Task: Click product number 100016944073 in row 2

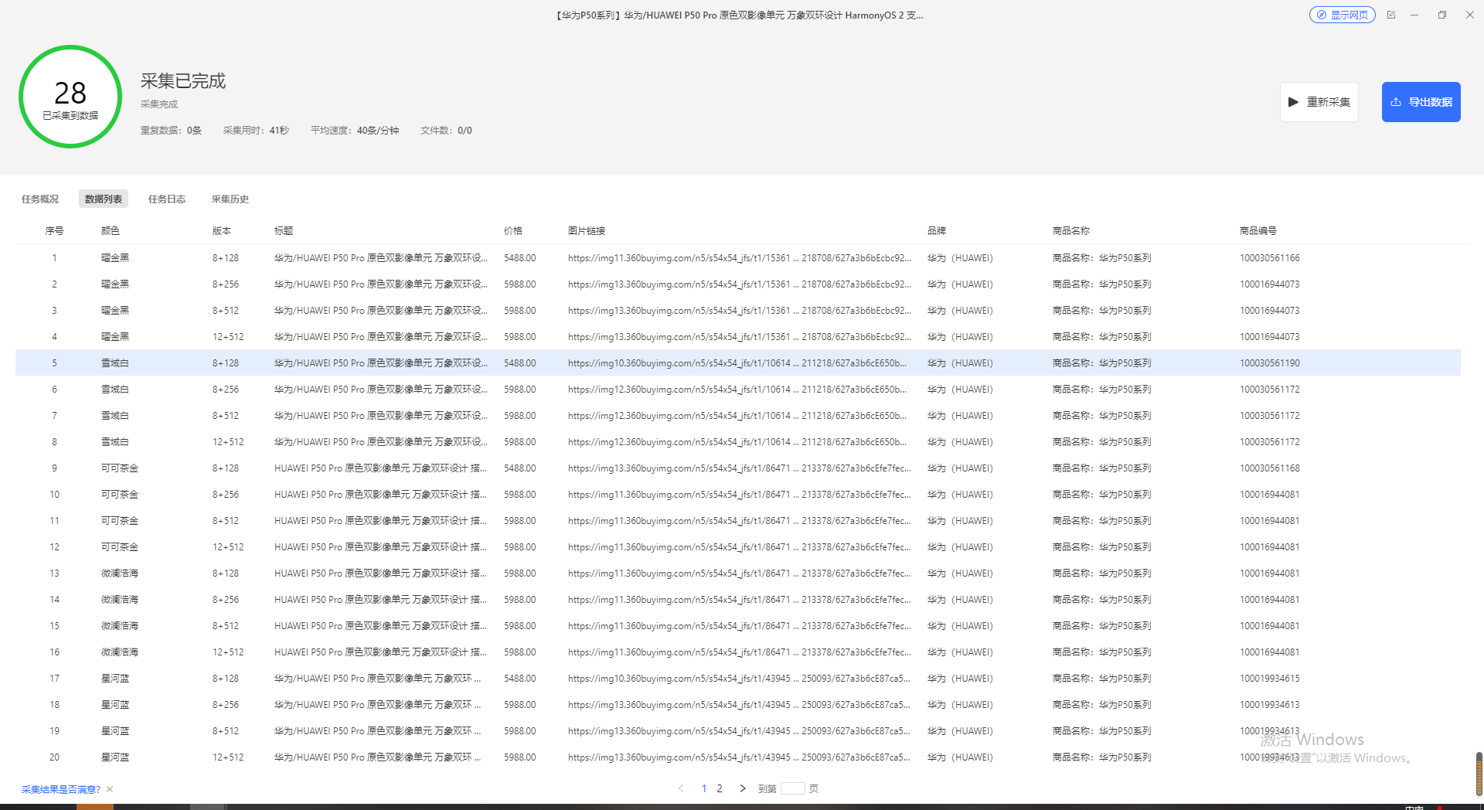Action: tap(1270, 284)
